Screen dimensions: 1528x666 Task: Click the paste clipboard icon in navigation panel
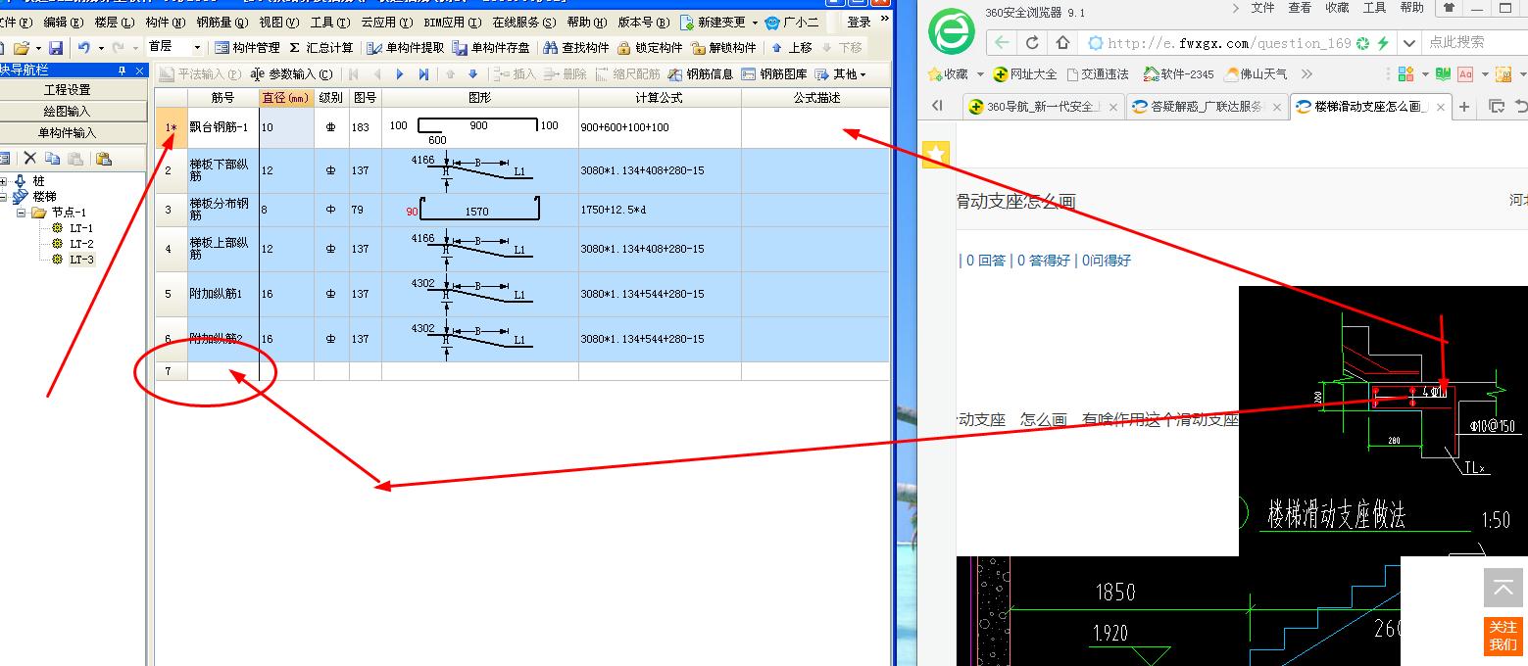point(103,158)
